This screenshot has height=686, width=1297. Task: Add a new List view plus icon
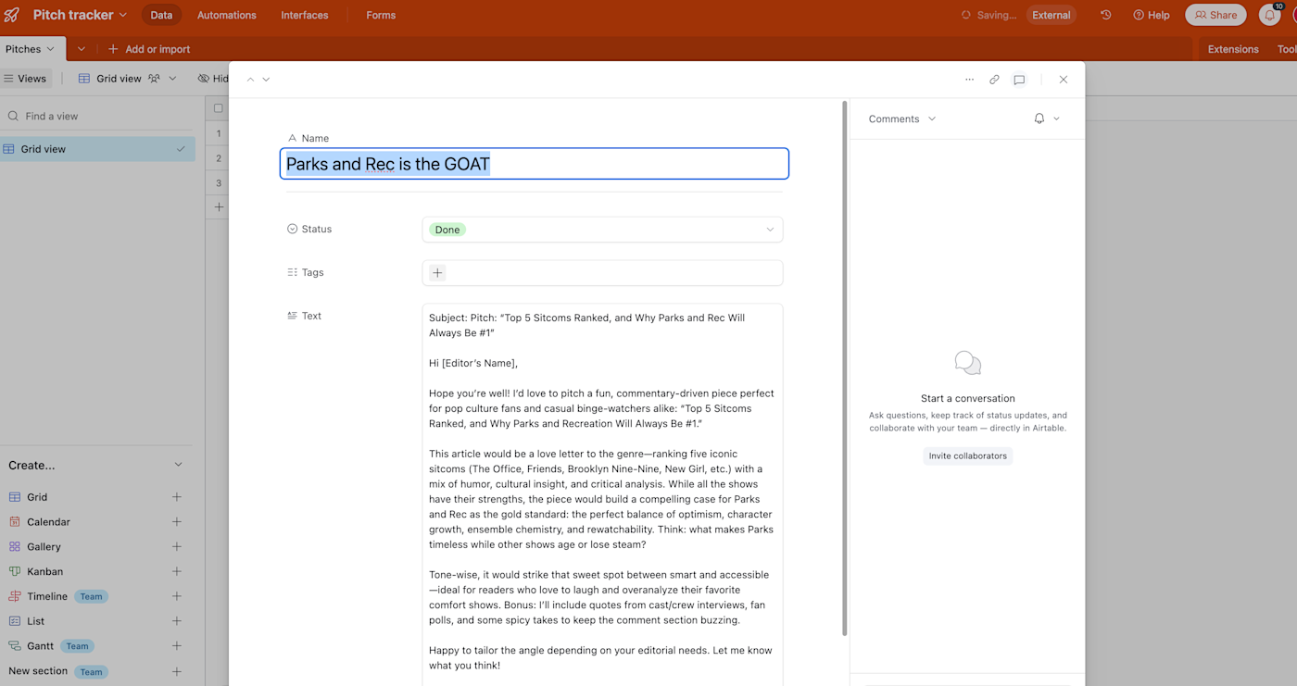[x=177, y=621]
